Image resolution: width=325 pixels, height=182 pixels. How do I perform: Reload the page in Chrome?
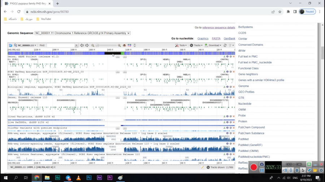19,12
